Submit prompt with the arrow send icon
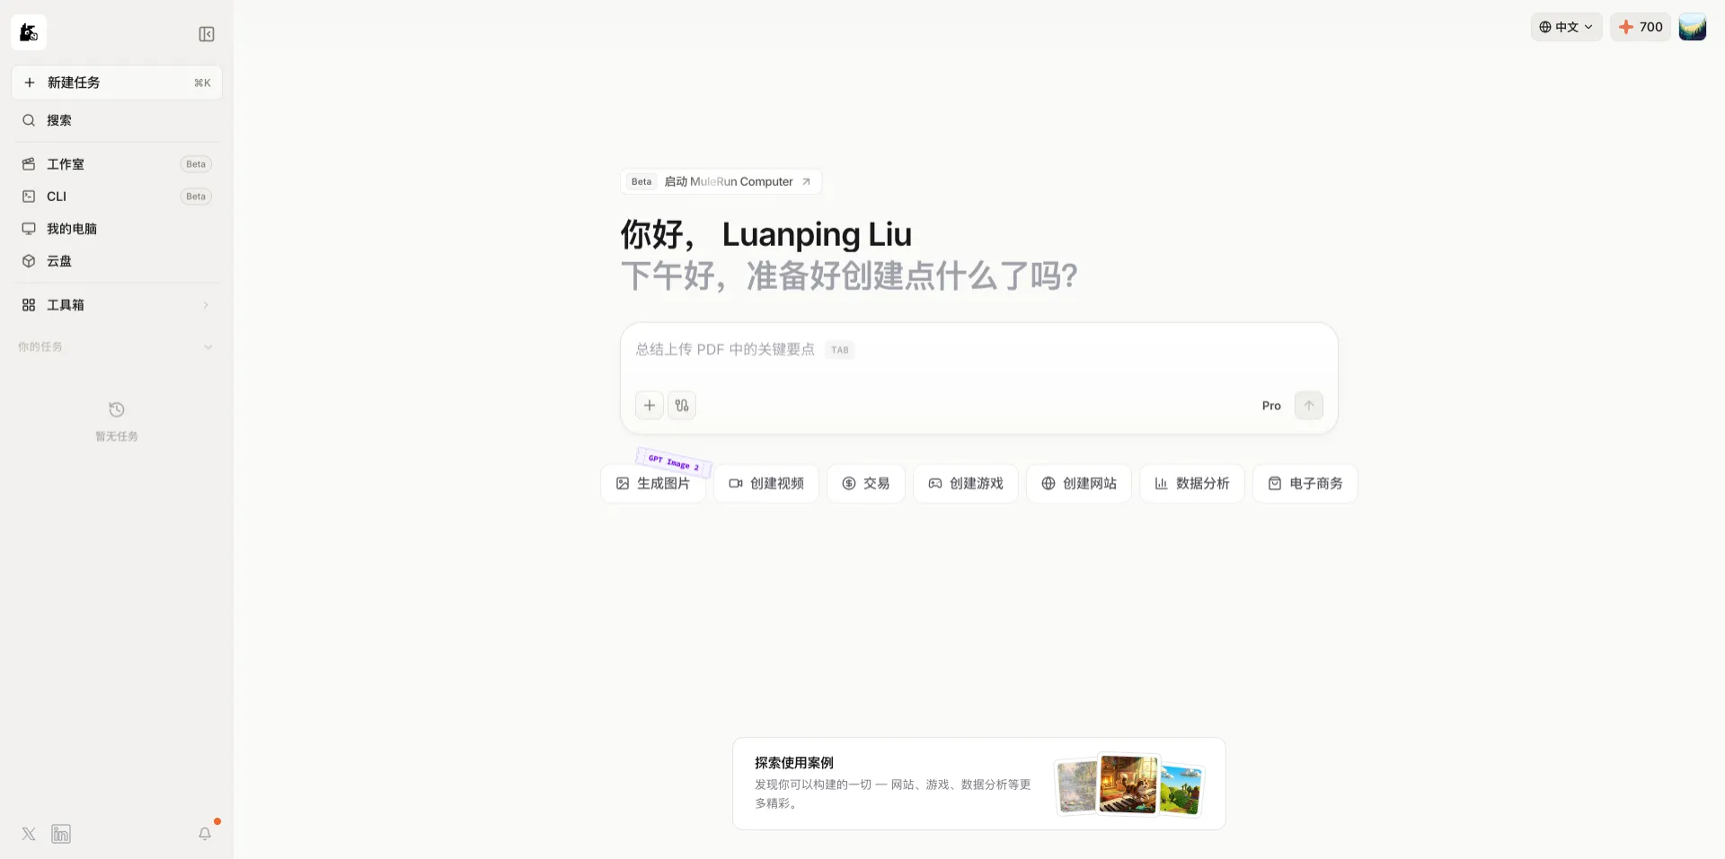Image resolution: width=1725 pixels, height=859 pixels. click(x=1309, y=406)
